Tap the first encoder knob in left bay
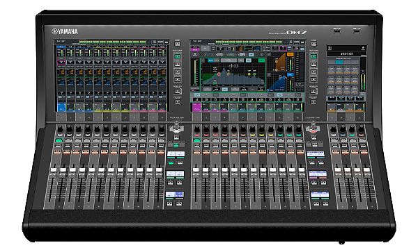The image size is (418, 250). 60,130
